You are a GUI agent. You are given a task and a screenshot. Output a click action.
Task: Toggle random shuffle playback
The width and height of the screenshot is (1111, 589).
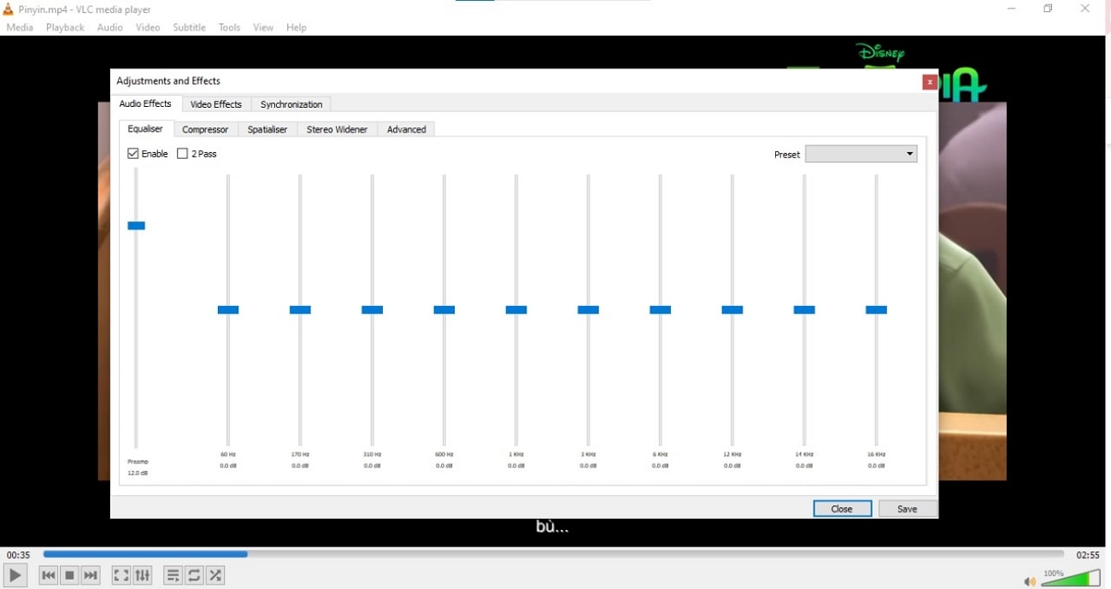click(215, 575)
